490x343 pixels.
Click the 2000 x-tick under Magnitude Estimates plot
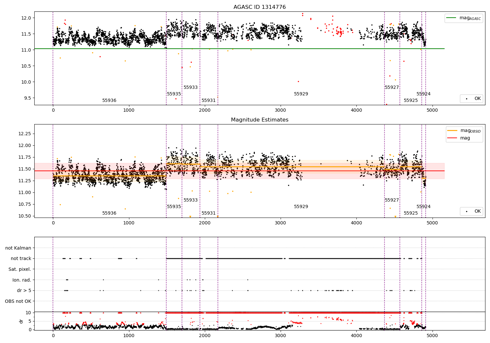[x=205, y=223]
